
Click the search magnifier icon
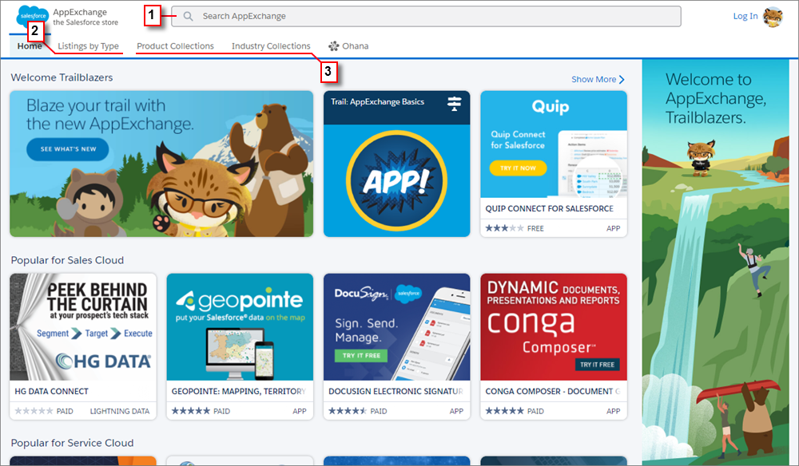coord(188,16)
